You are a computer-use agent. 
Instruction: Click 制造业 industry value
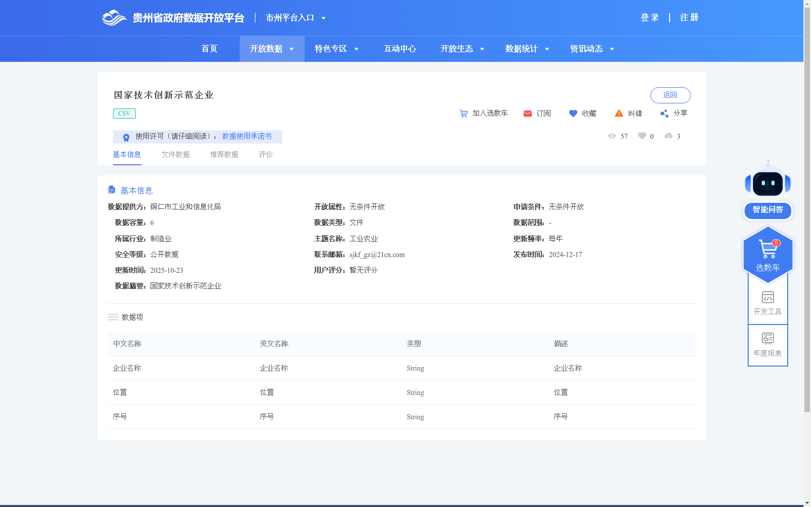tap(161, 239)
